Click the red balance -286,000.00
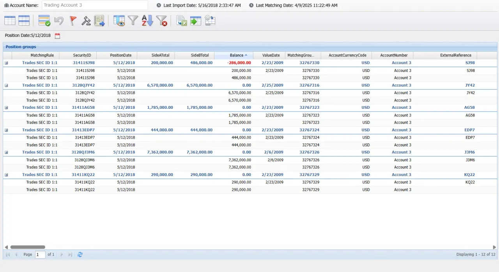Image resolution: width=499 pixels, height=272 pixels. [x=239, y=63]
